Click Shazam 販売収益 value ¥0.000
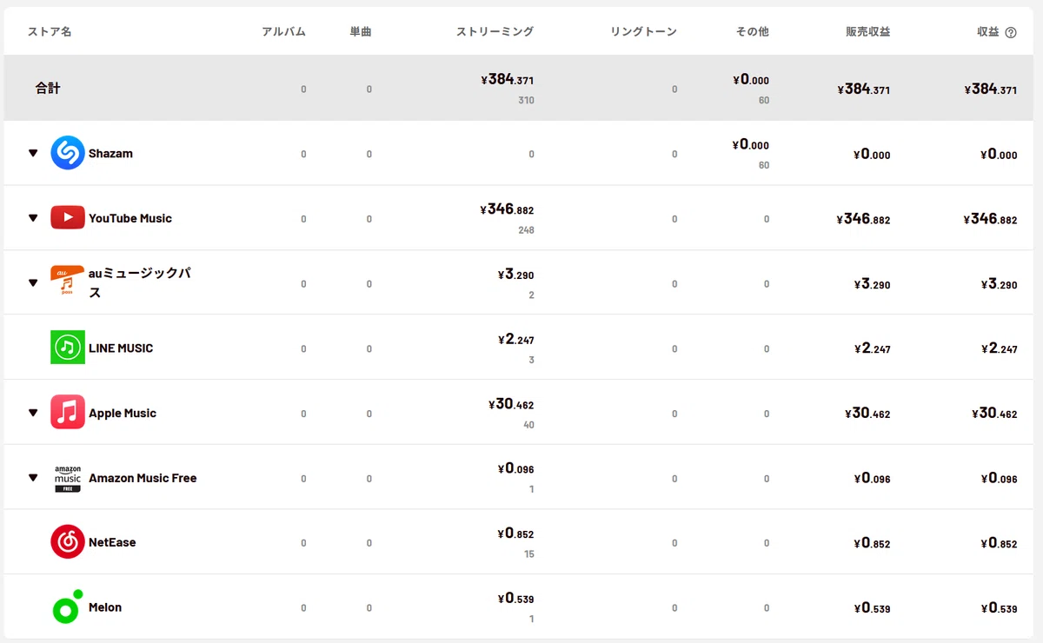The height and width of the screenshot is (643, 1043). coord(873,155)
